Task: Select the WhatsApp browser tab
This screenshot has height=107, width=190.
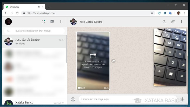Action: pos(24,7)
